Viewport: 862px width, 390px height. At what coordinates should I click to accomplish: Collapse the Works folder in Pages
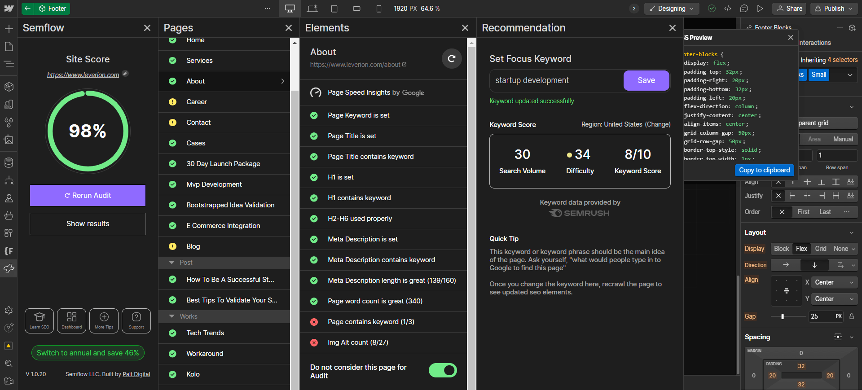click(x=172, y=316)
